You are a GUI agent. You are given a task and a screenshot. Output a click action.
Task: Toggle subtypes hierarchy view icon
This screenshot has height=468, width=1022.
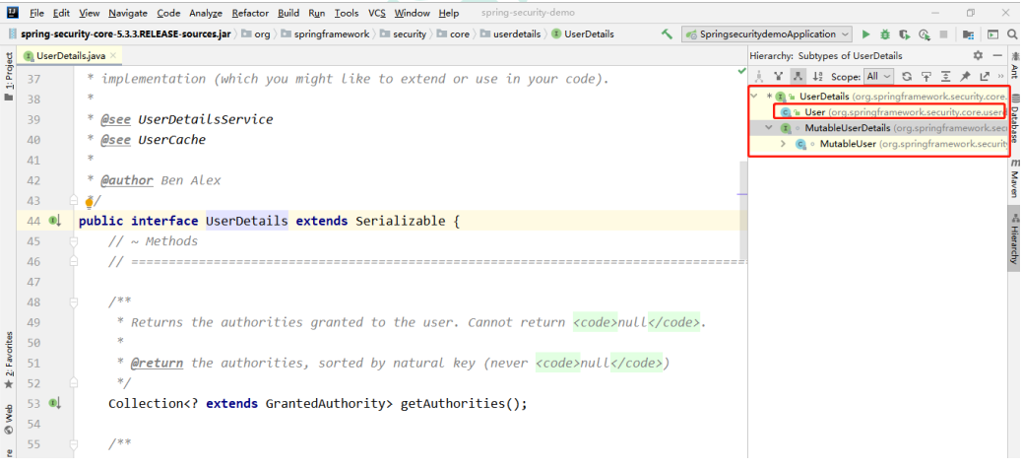[x=798, y=76]
